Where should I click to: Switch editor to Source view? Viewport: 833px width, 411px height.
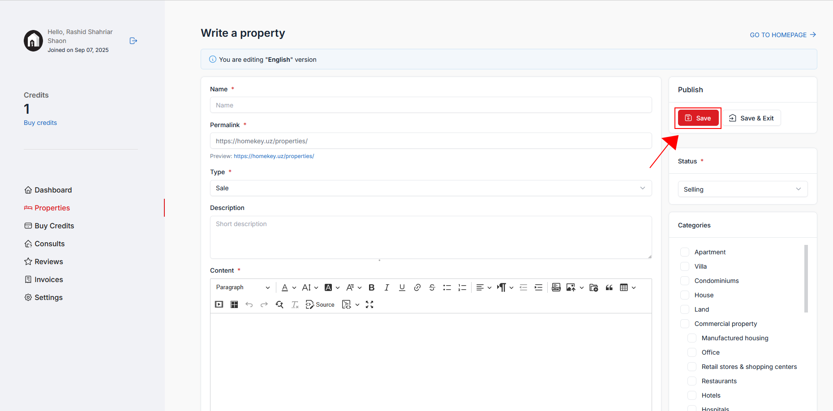pos(320,304)
